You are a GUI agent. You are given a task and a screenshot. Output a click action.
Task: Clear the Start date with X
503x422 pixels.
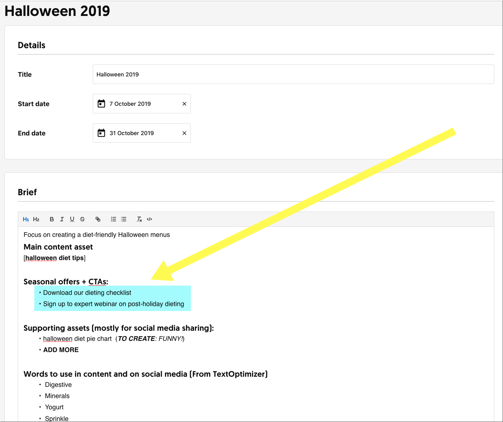(x=184, y=104)
